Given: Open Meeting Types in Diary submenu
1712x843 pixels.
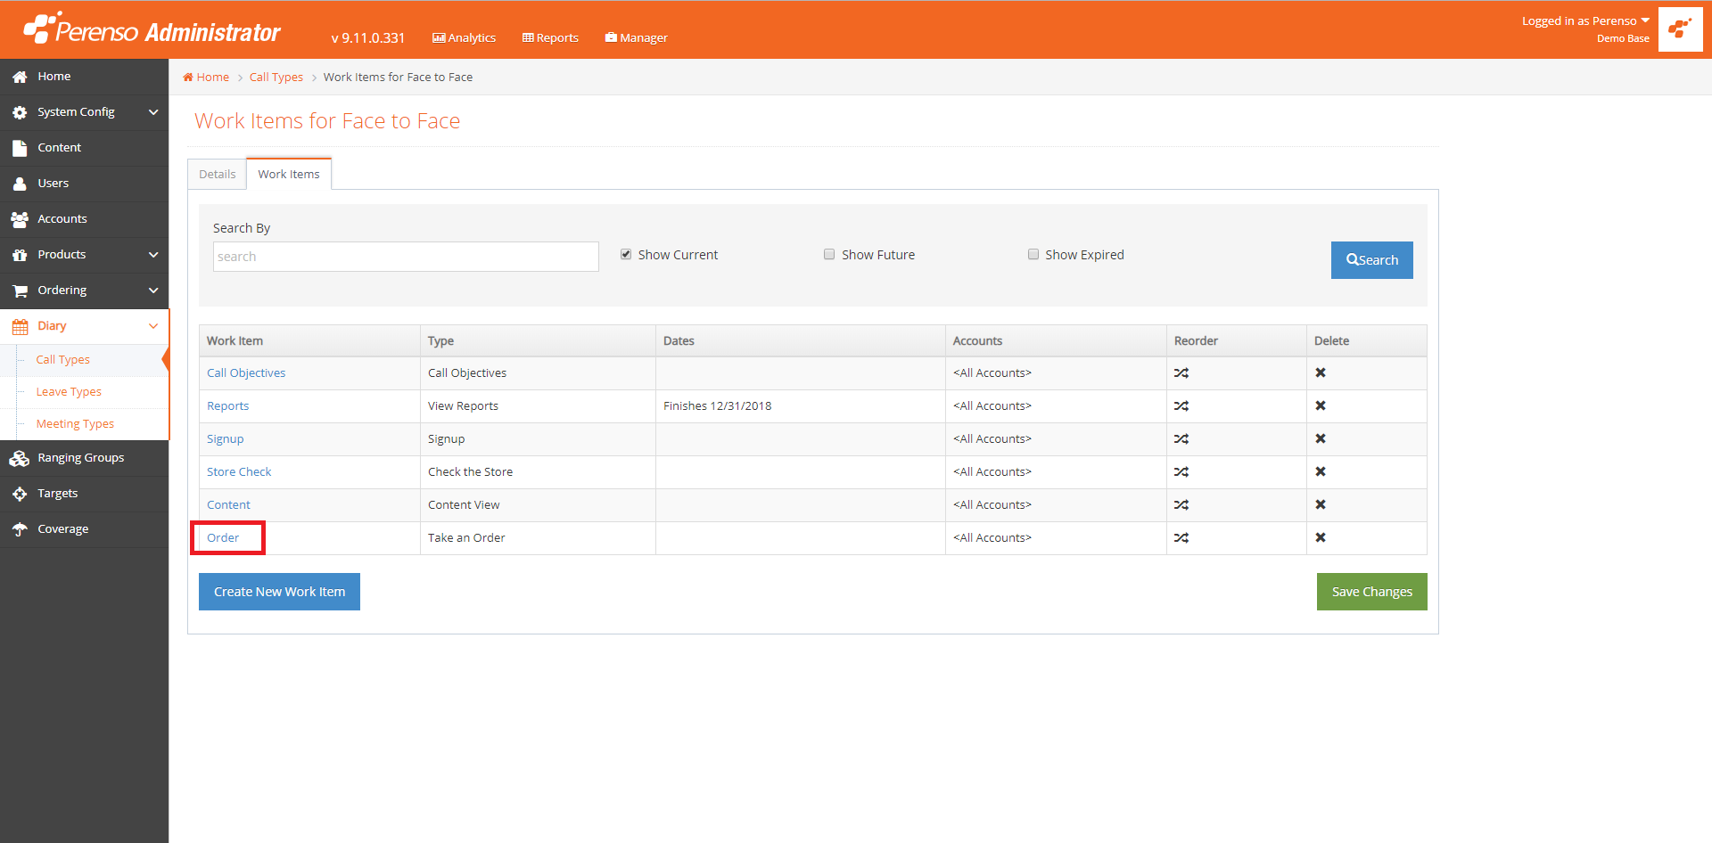Looking at the screenshot, I should click(x=75, y=424).
